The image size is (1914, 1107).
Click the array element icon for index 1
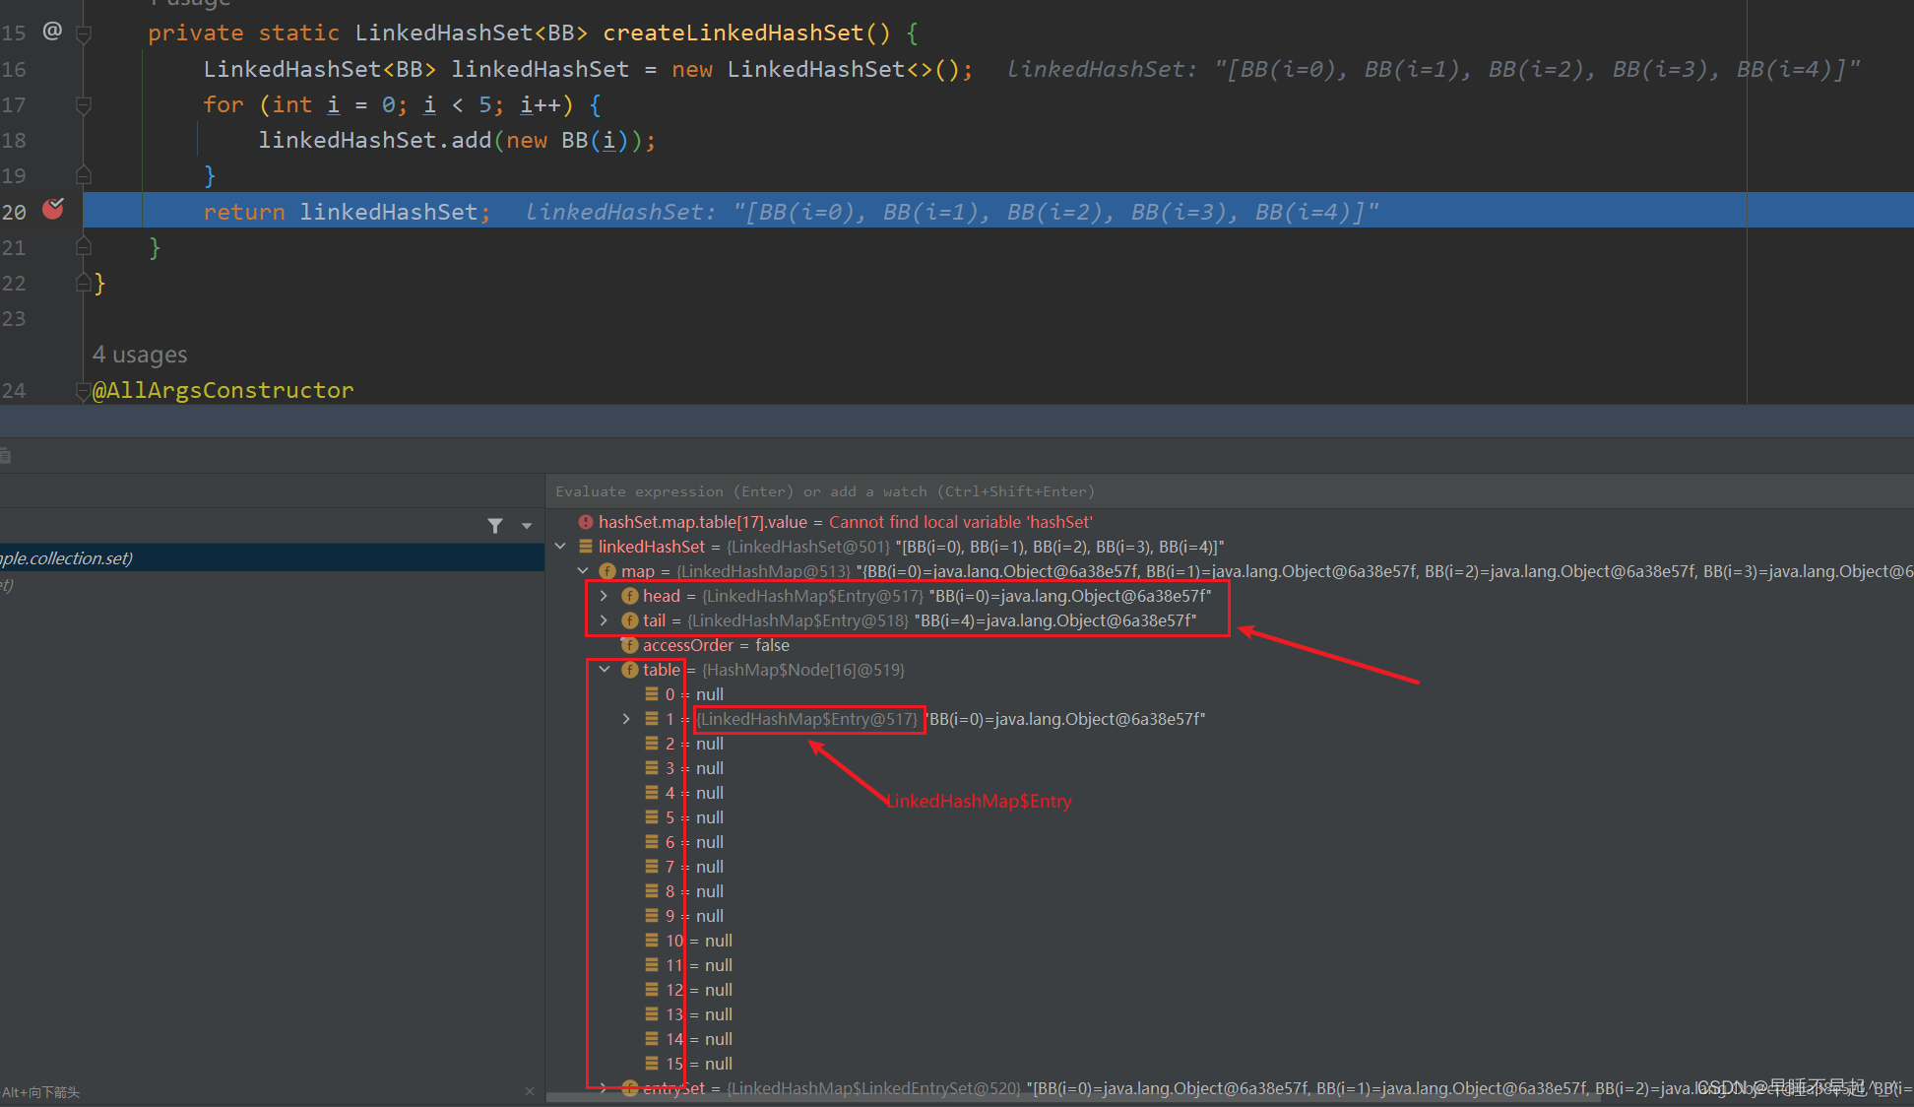point(652,719)
